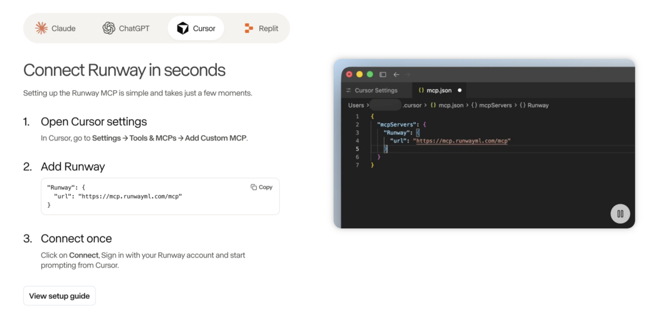
Task: Click the copy icon beside Copy label
Action: 254,188
